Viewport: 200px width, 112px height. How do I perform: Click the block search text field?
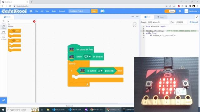20,21
